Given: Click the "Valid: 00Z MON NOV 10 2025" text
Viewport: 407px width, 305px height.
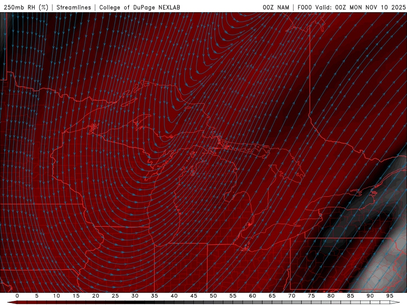Looking at the screenshot, I should pyautogui.click(x=360, y=7).
